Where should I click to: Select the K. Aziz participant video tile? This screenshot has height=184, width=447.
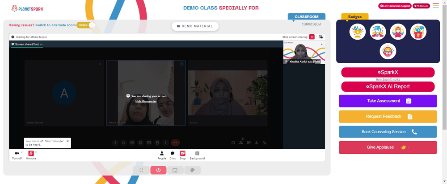point(228,93)
